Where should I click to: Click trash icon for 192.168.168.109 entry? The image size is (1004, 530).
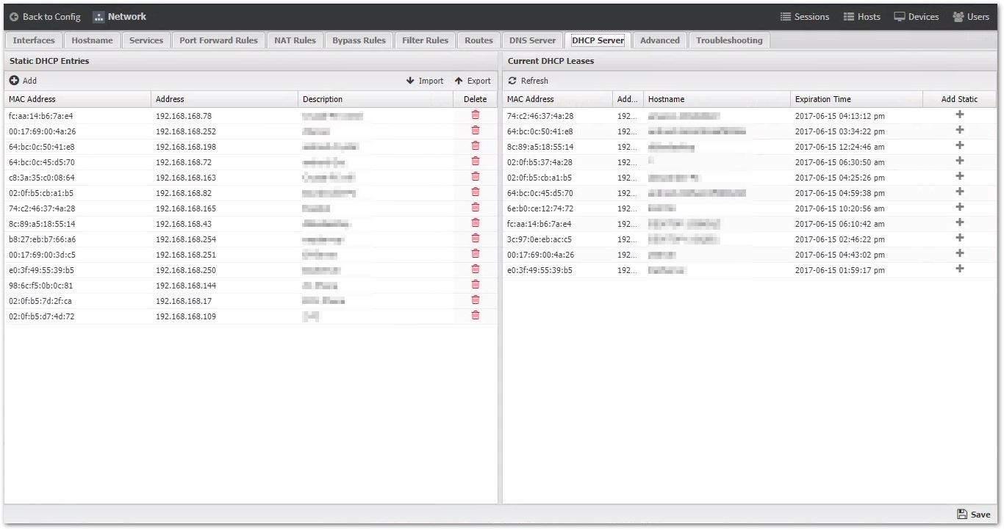(475, 316)
